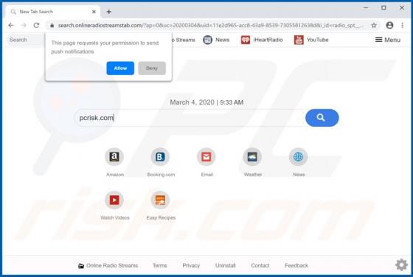Open the Watch Videos shortcut icon

[114, 200]
